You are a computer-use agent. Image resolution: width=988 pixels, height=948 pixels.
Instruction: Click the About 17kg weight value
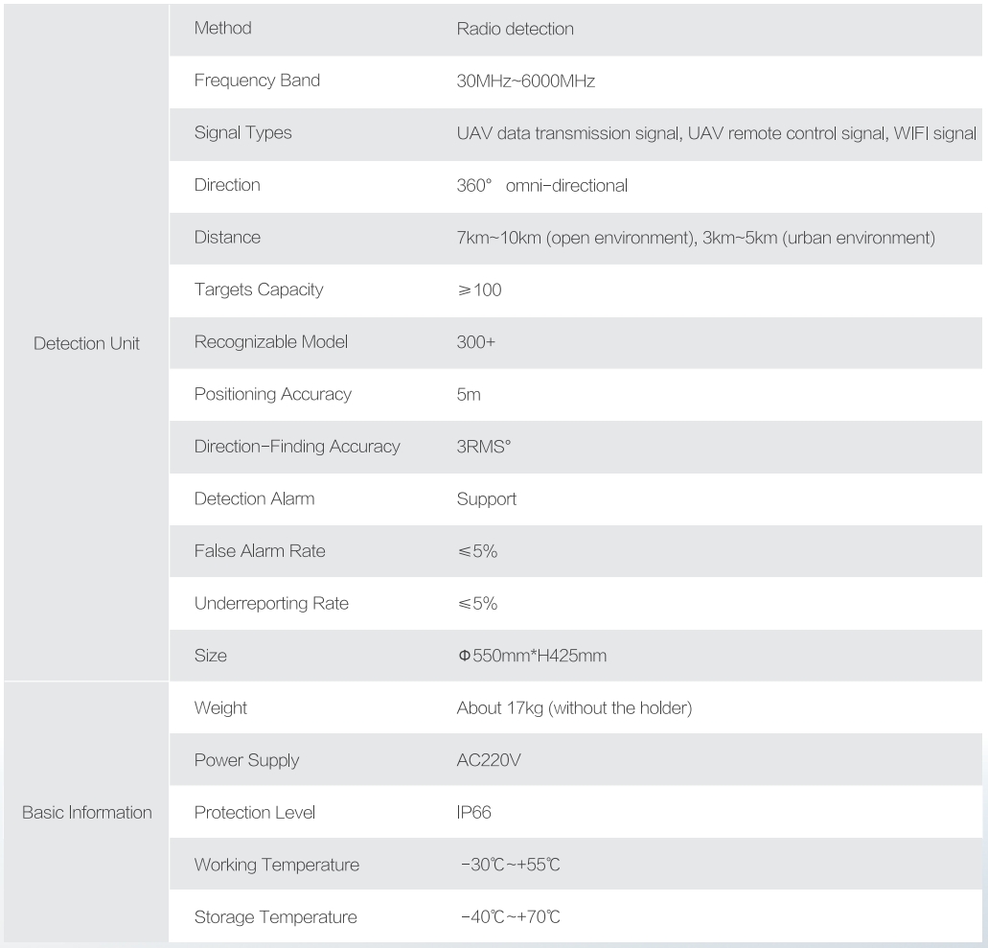click(575, 708)
